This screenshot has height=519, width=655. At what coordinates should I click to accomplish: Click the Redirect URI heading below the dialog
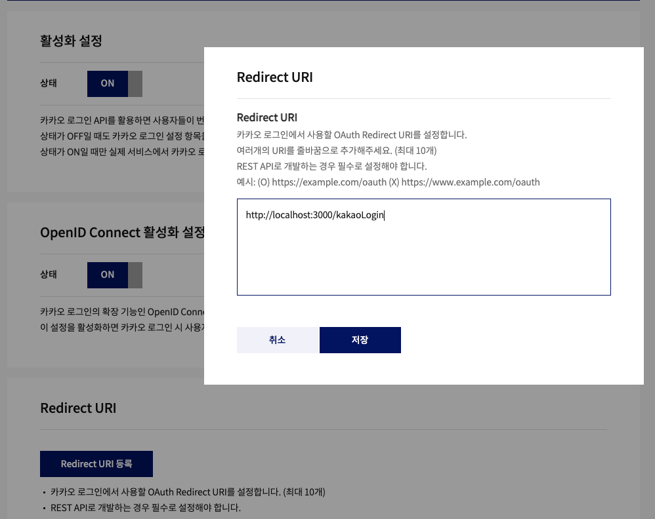[x=78, y=408]
